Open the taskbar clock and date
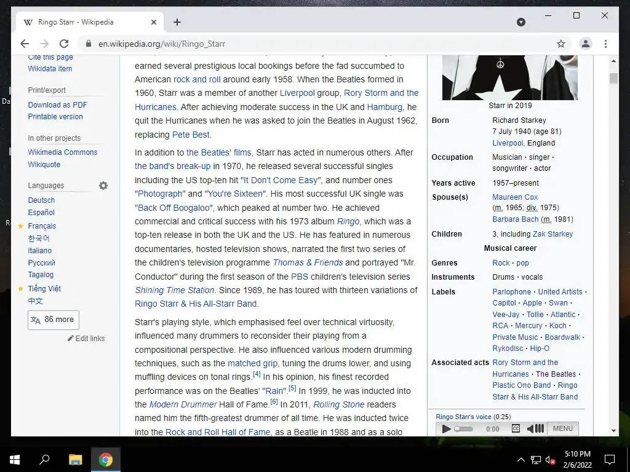This screenshot has height=472, width=630. tap(578, 460)
